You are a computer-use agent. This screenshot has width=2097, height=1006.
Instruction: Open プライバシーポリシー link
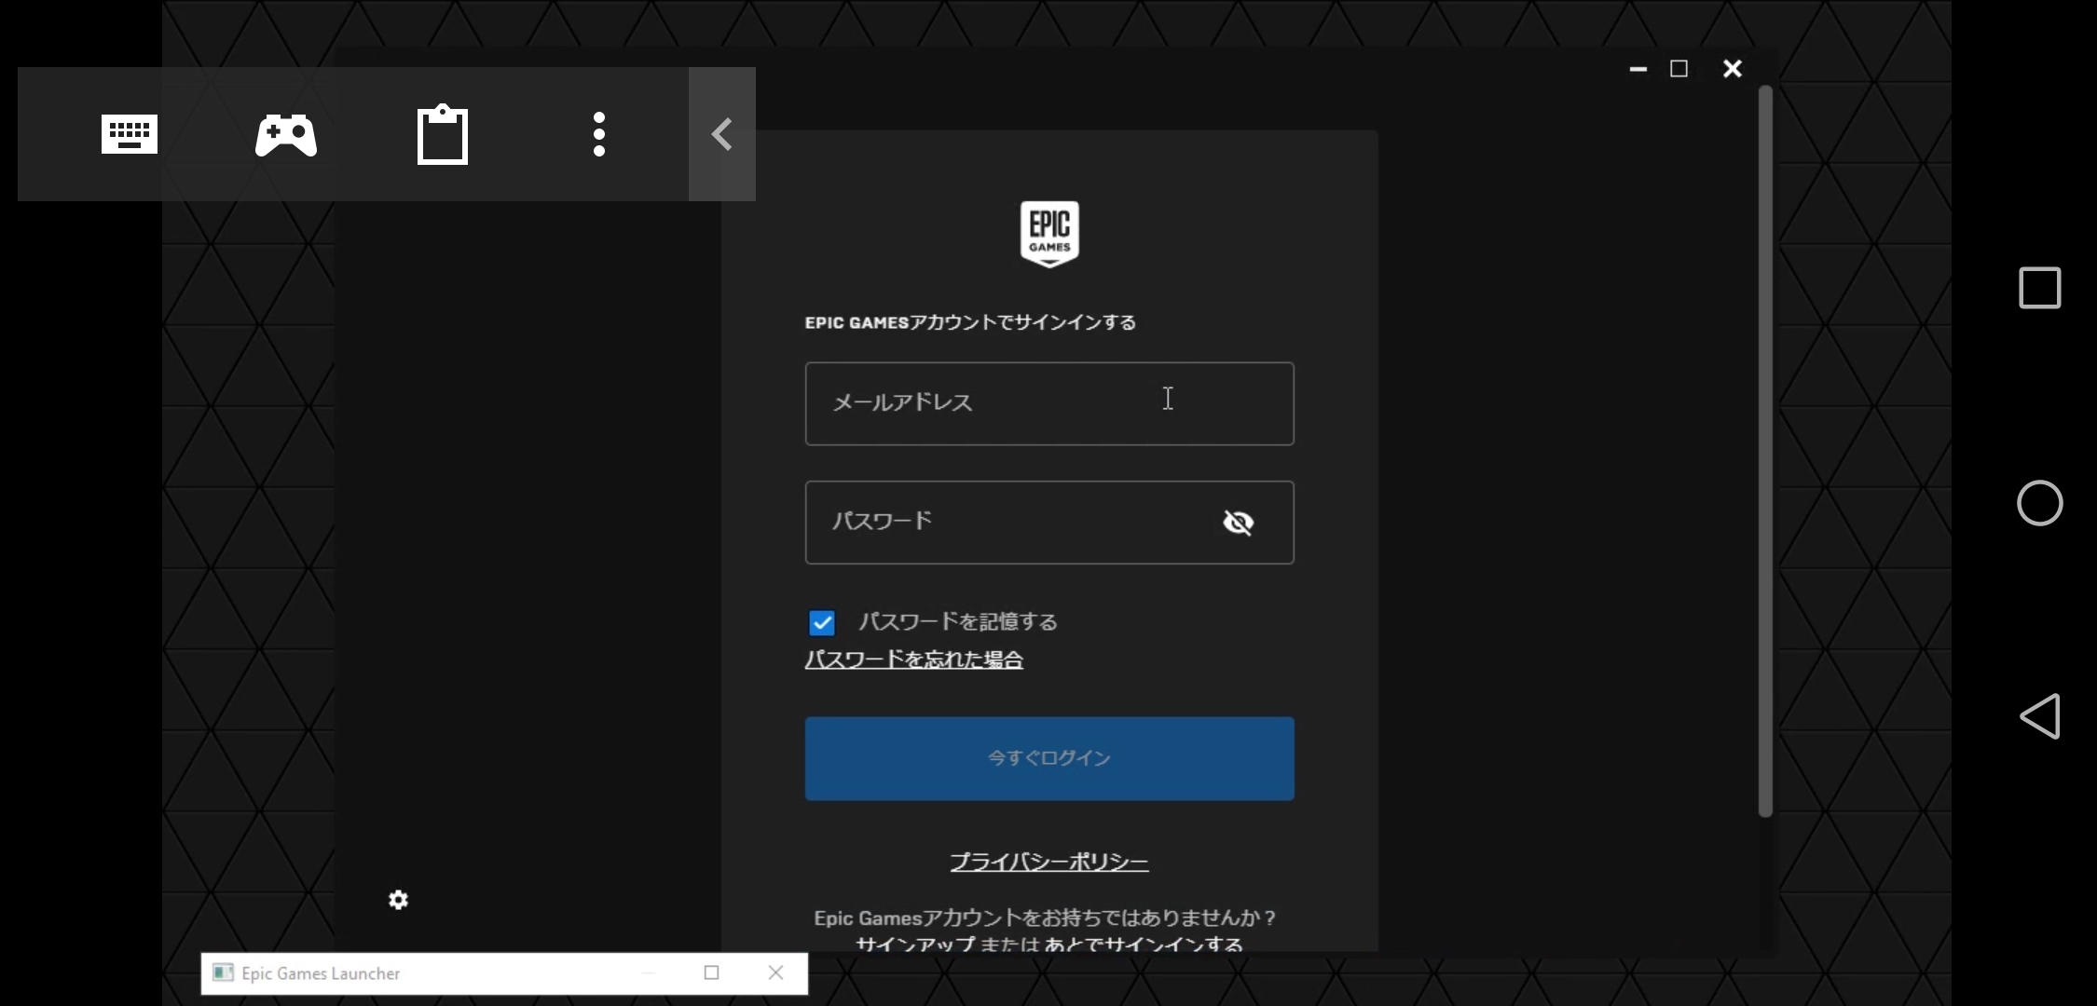pos(1049,862)
